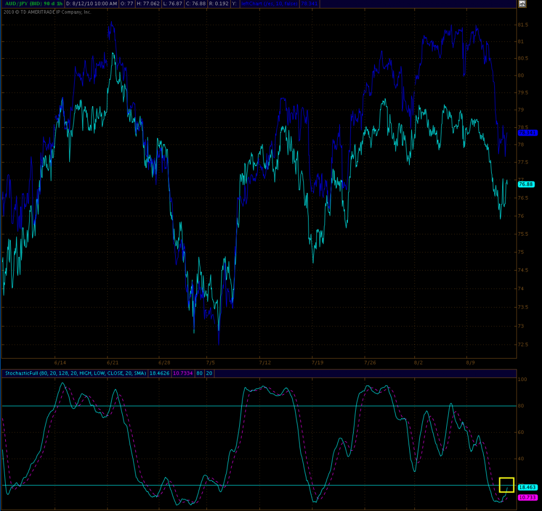Click the 6/28 date on time axis

(x=165, y=363)
